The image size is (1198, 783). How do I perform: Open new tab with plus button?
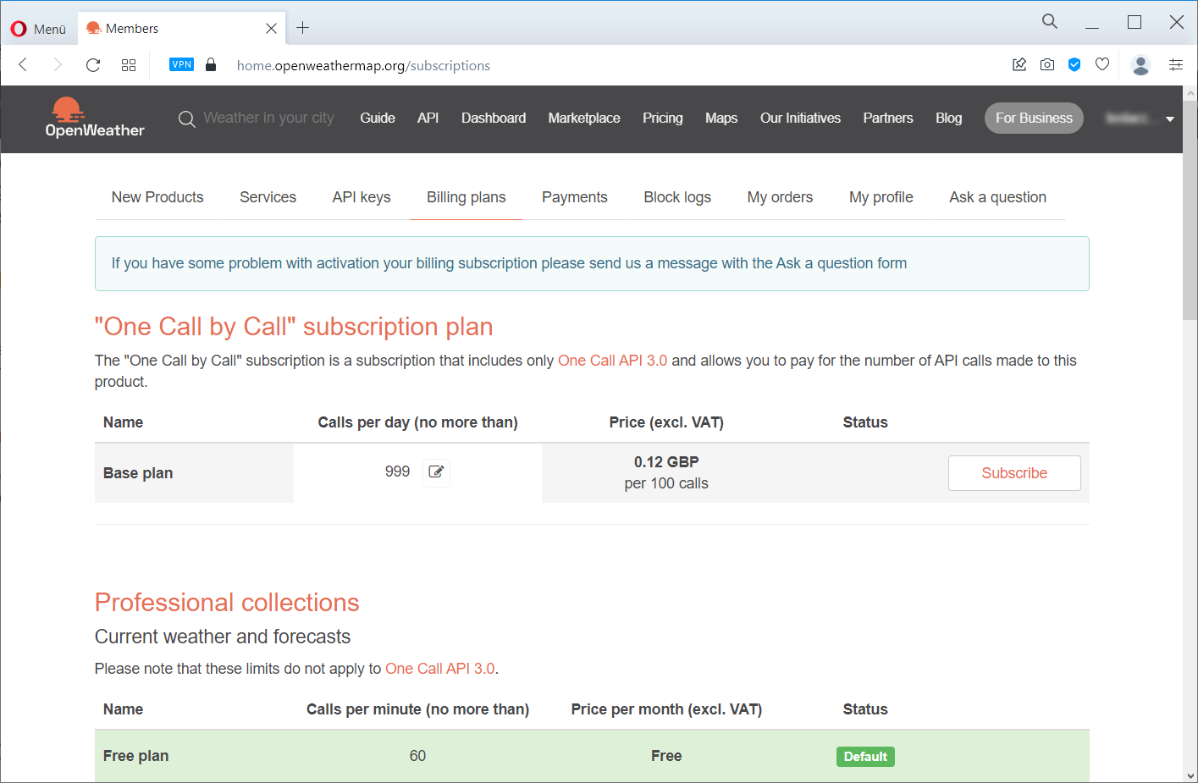click(x=302, y=28)
